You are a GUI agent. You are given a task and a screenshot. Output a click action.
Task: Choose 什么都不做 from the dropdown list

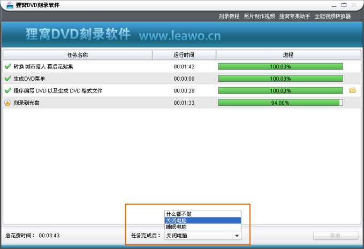point(203,214)
